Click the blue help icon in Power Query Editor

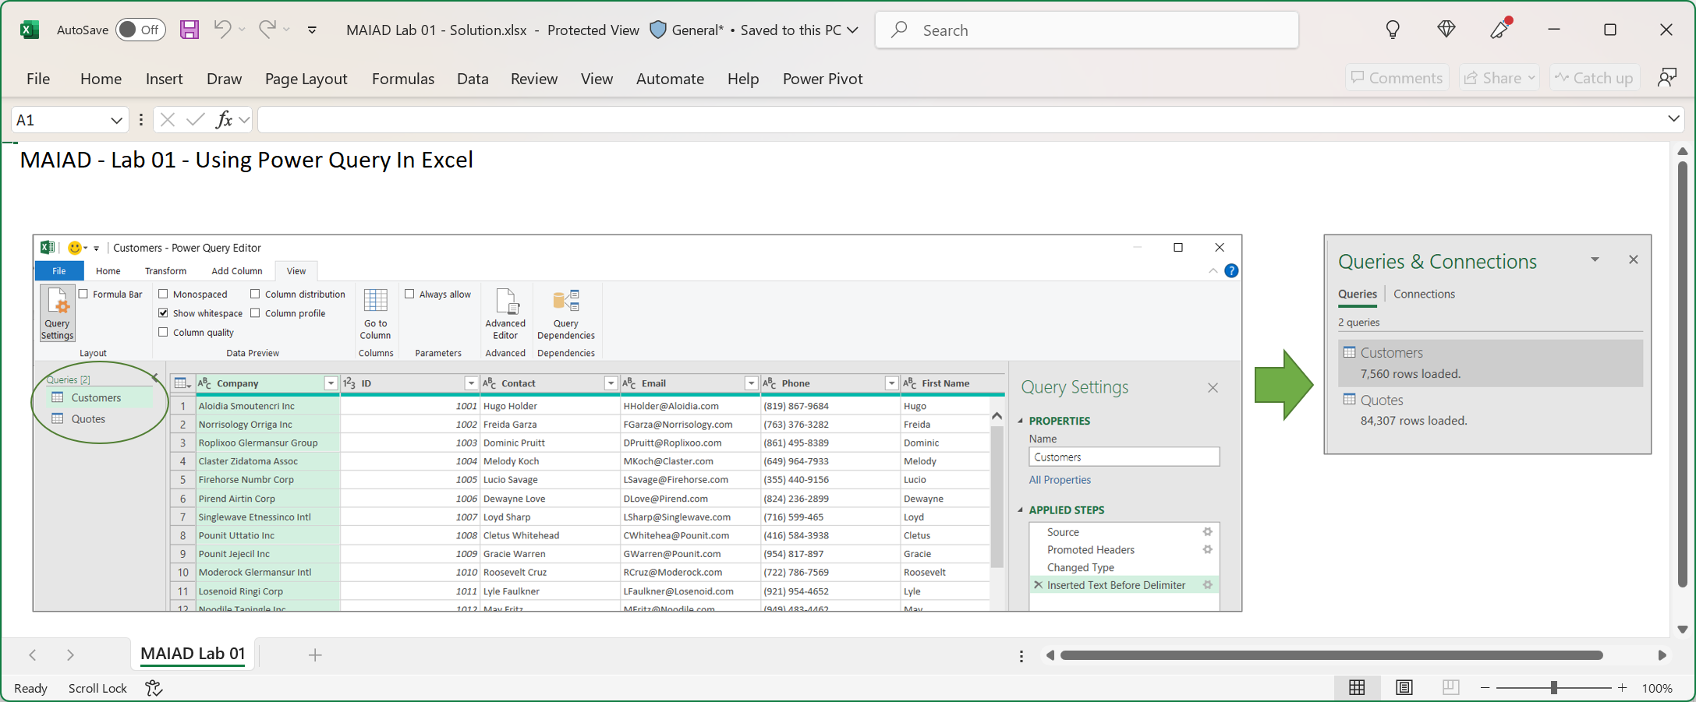click(1231, 270)
